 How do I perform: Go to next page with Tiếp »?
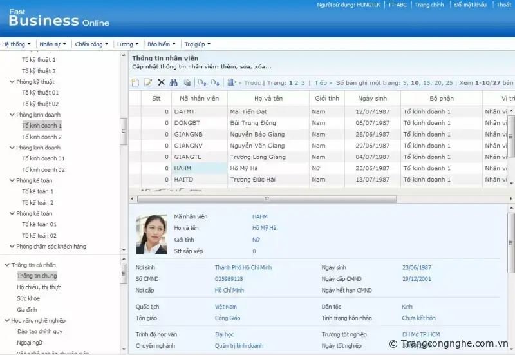click(323, 83)
